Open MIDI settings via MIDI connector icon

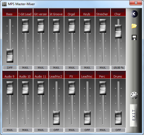[x=134, y=96]
